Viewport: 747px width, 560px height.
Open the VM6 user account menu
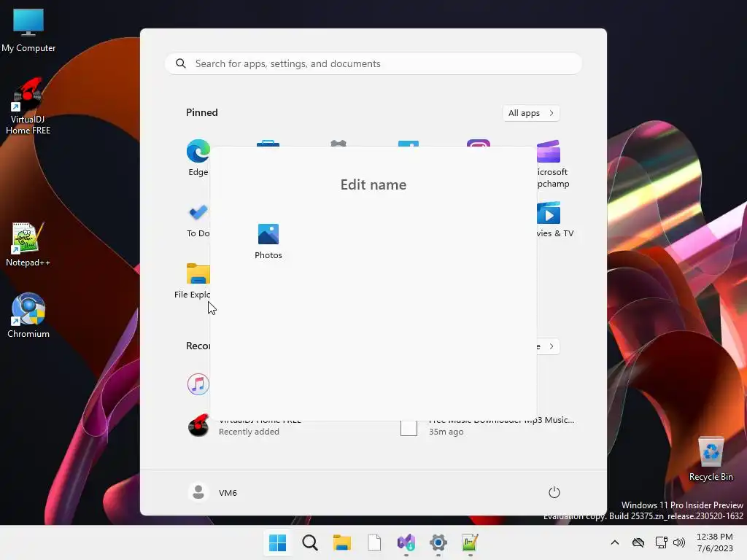click(213, 492)
